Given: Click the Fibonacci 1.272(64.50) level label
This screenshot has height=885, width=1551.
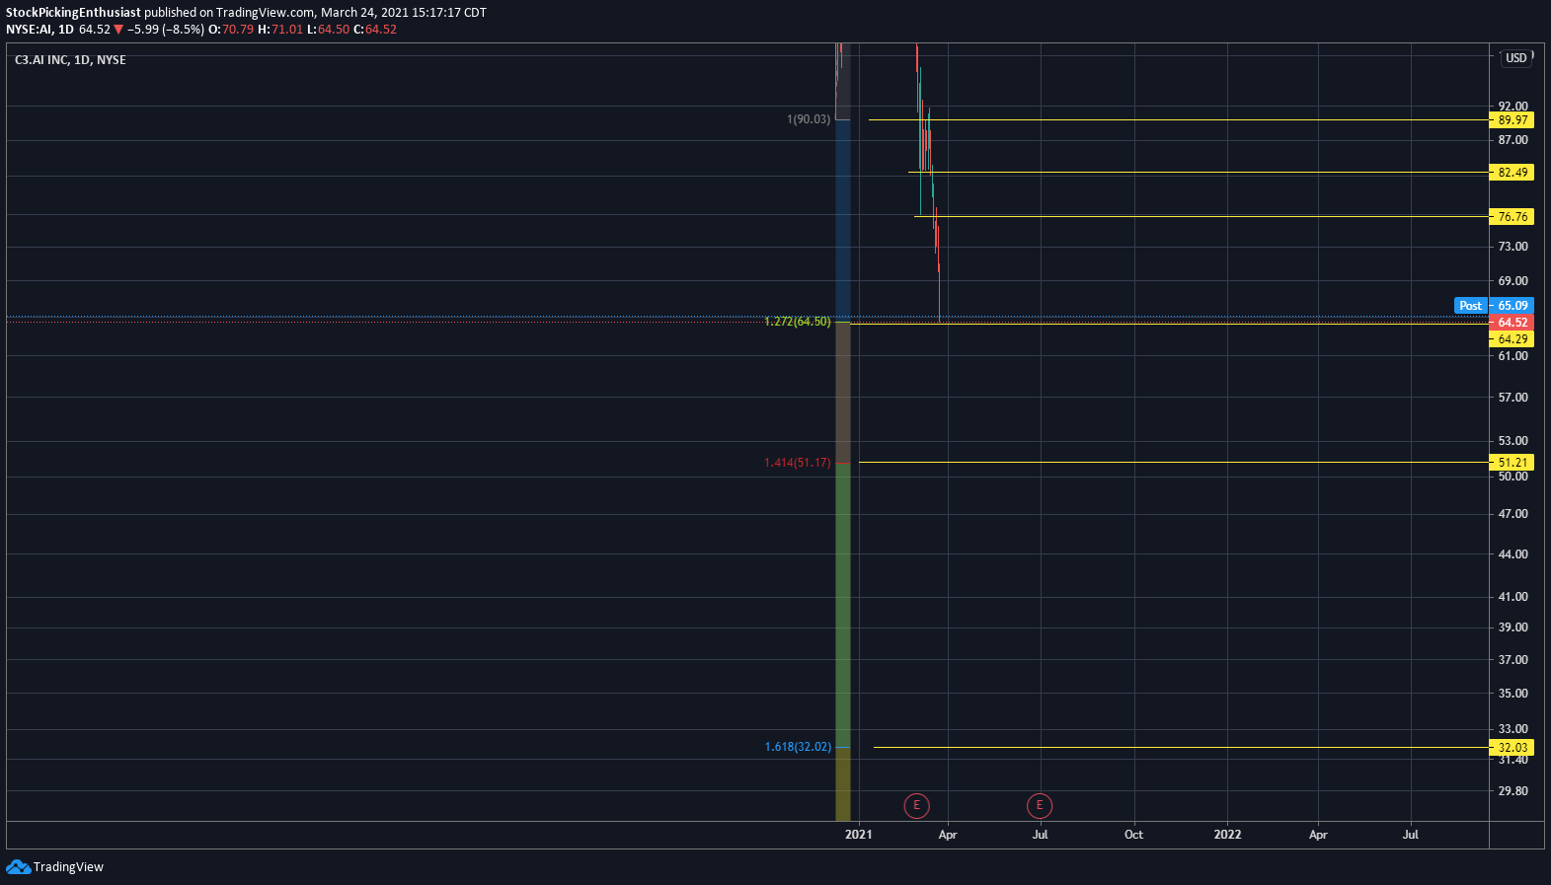Looking at the screenshot, I should pos(798,322).
